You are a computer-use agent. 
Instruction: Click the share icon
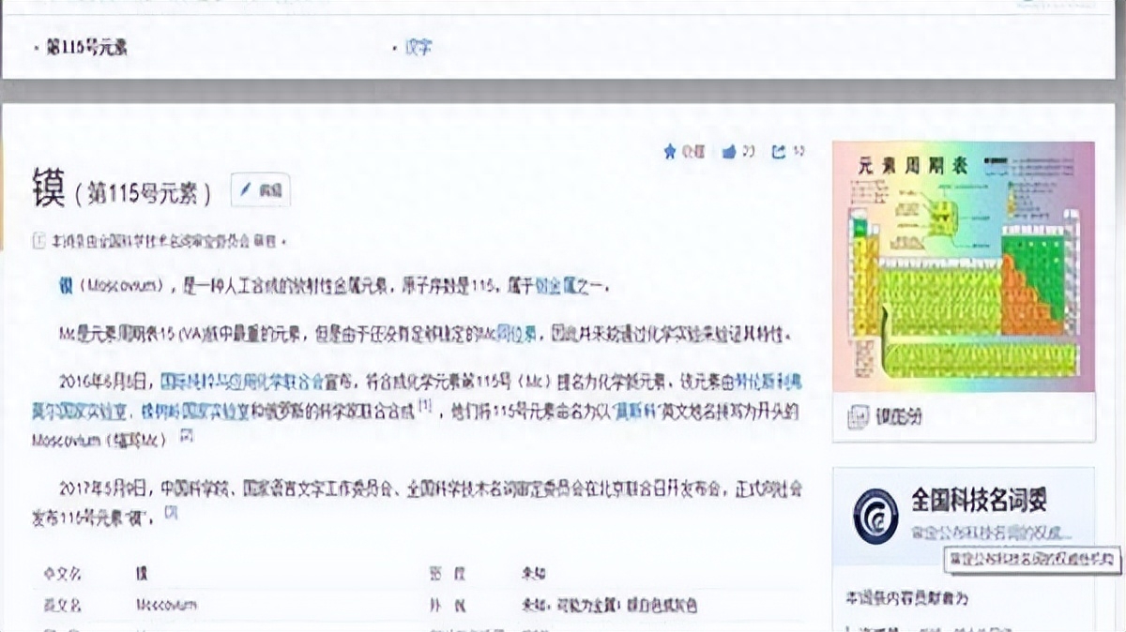(779, 152)
